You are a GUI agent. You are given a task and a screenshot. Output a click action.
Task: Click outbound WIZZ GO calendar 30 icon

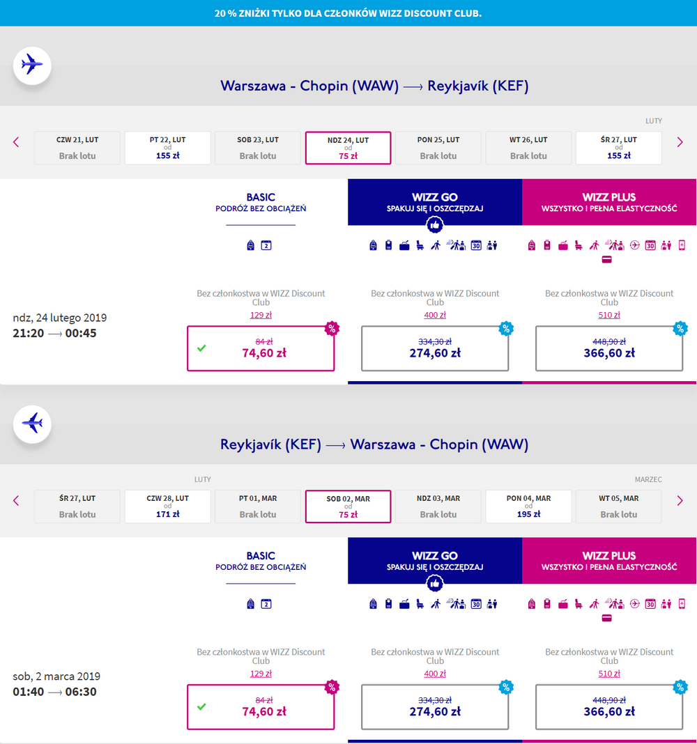pyautogui.click(x=476, y=245)
